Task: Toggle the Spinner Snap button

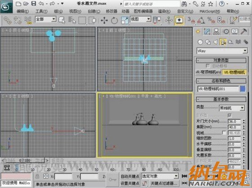Action: coord(221,21)
